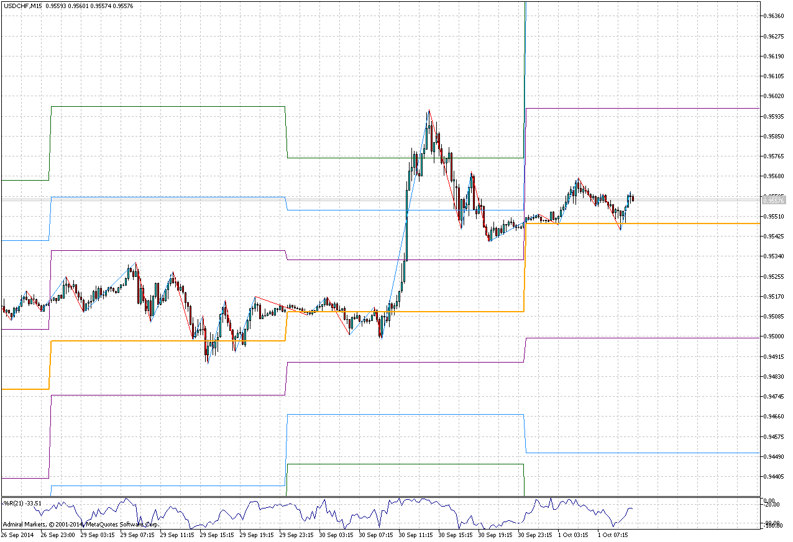Viewport: 793px width, 542px height.
Task: Click the 0.96275 price scale label
Action: [774, 36]
